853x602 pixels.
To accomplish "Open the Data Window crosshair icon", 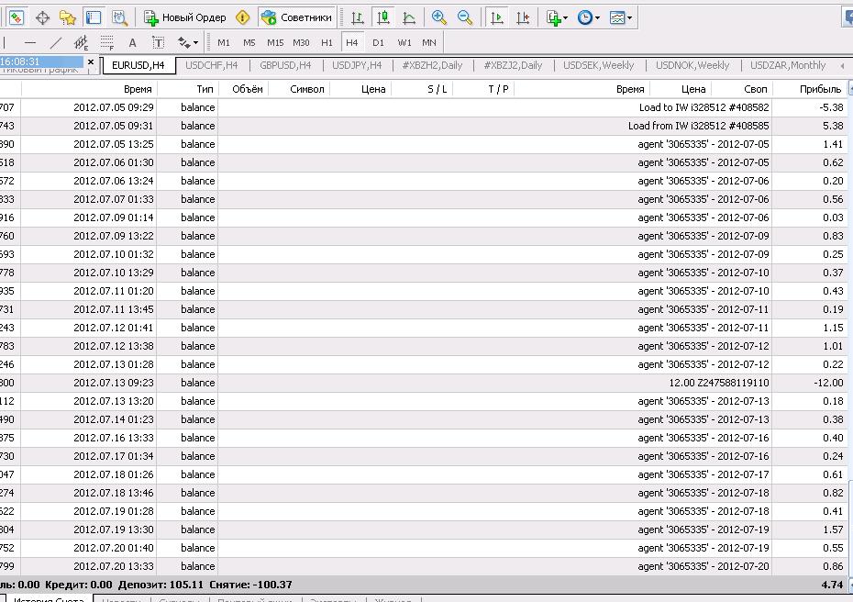I will (x=42, y=17).
